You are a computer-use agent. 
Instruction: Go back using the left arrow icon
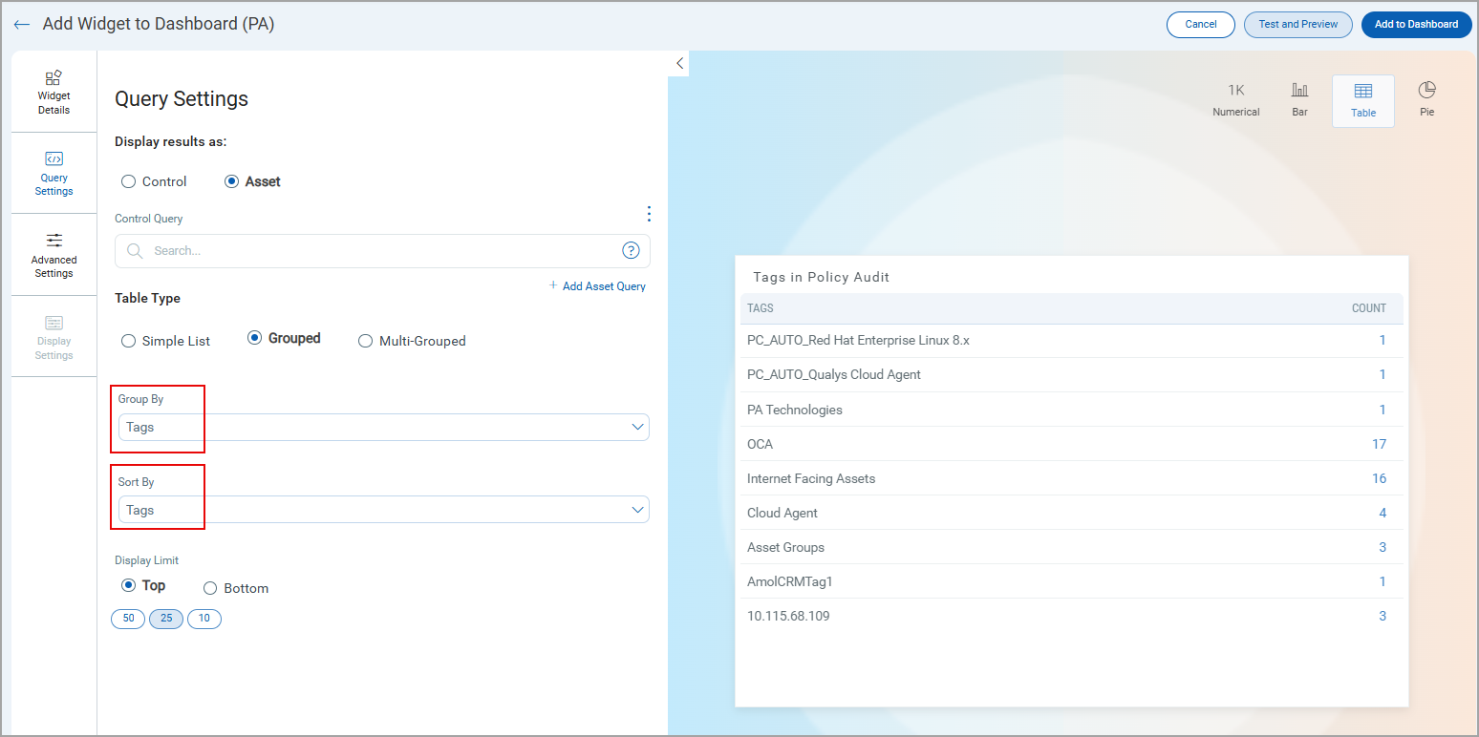click(21, 25)
